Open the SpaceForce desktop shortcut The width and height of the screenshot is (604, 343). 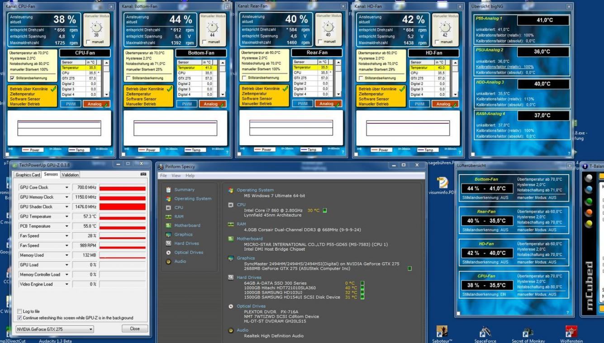point(485,334)
